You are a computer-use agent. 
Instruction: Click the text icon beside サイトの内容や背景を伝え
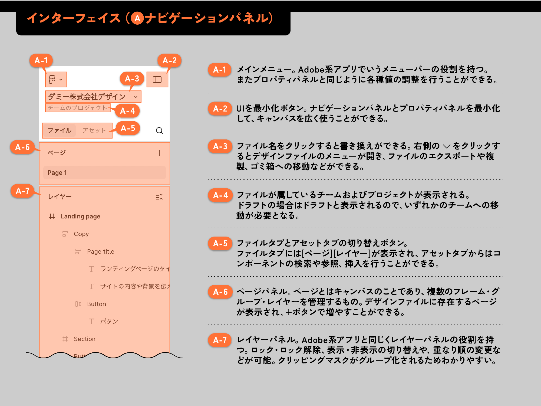pyautogui.click(x=91, y=286)
